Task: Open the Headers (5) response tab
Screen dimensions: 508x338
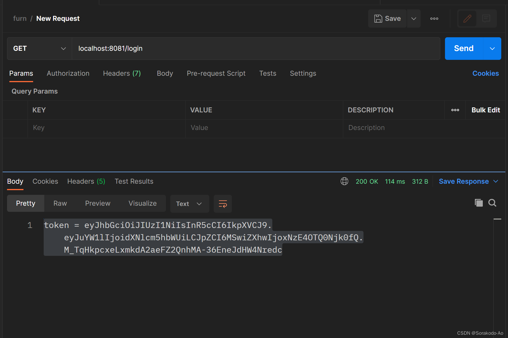Action: point(86,181)
